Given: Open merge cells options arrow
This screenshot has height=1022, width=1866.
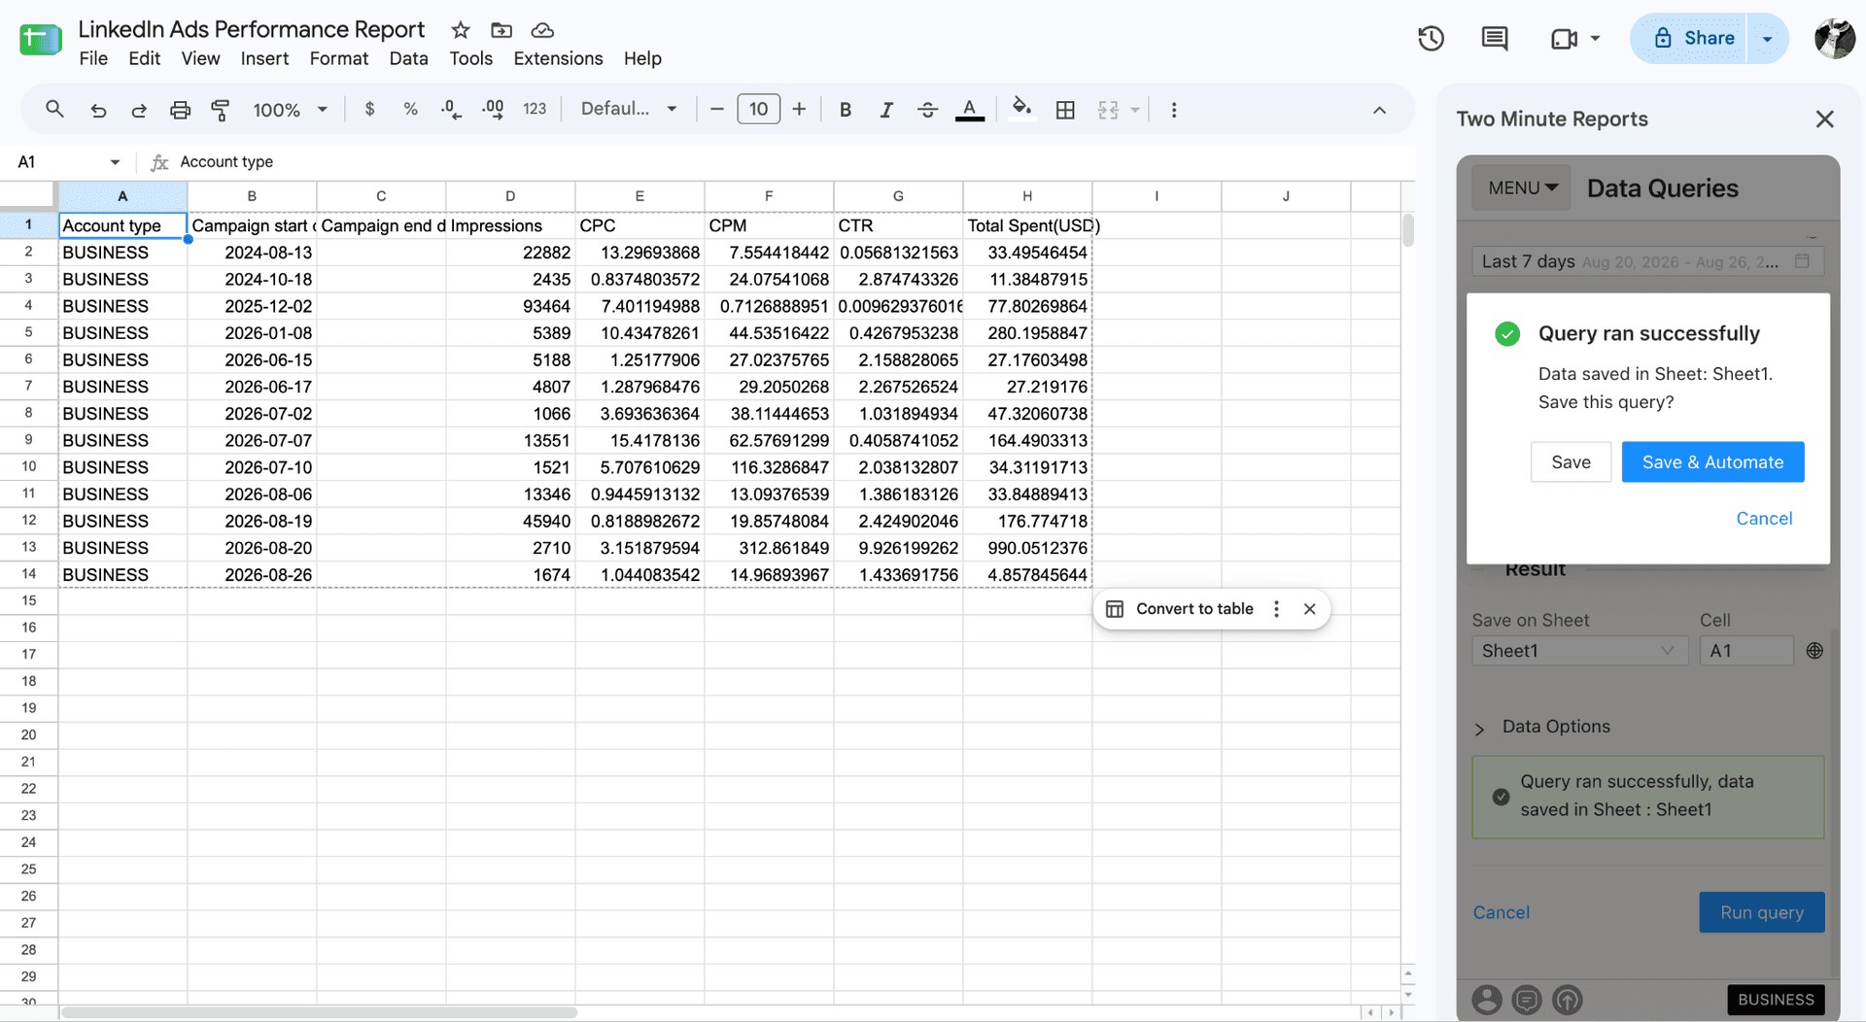Looking at the screenshot, I should (1134, 110).
